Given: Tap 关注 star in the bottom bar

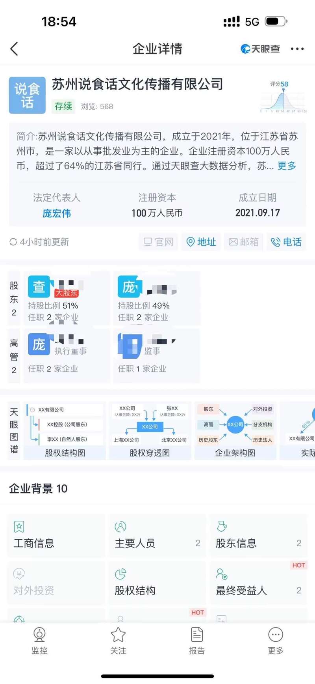Looking at the screenshot, I should [x=118, y=641].
